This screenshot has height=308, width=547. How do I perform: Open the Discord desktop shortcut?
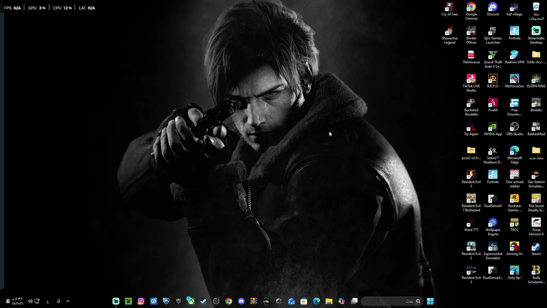(x=493, y=9)
